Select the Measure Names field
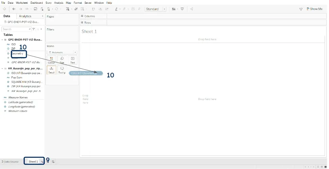The height and width of the screenshot is (169, 329). pyautogui.click(x=18, y=97)
